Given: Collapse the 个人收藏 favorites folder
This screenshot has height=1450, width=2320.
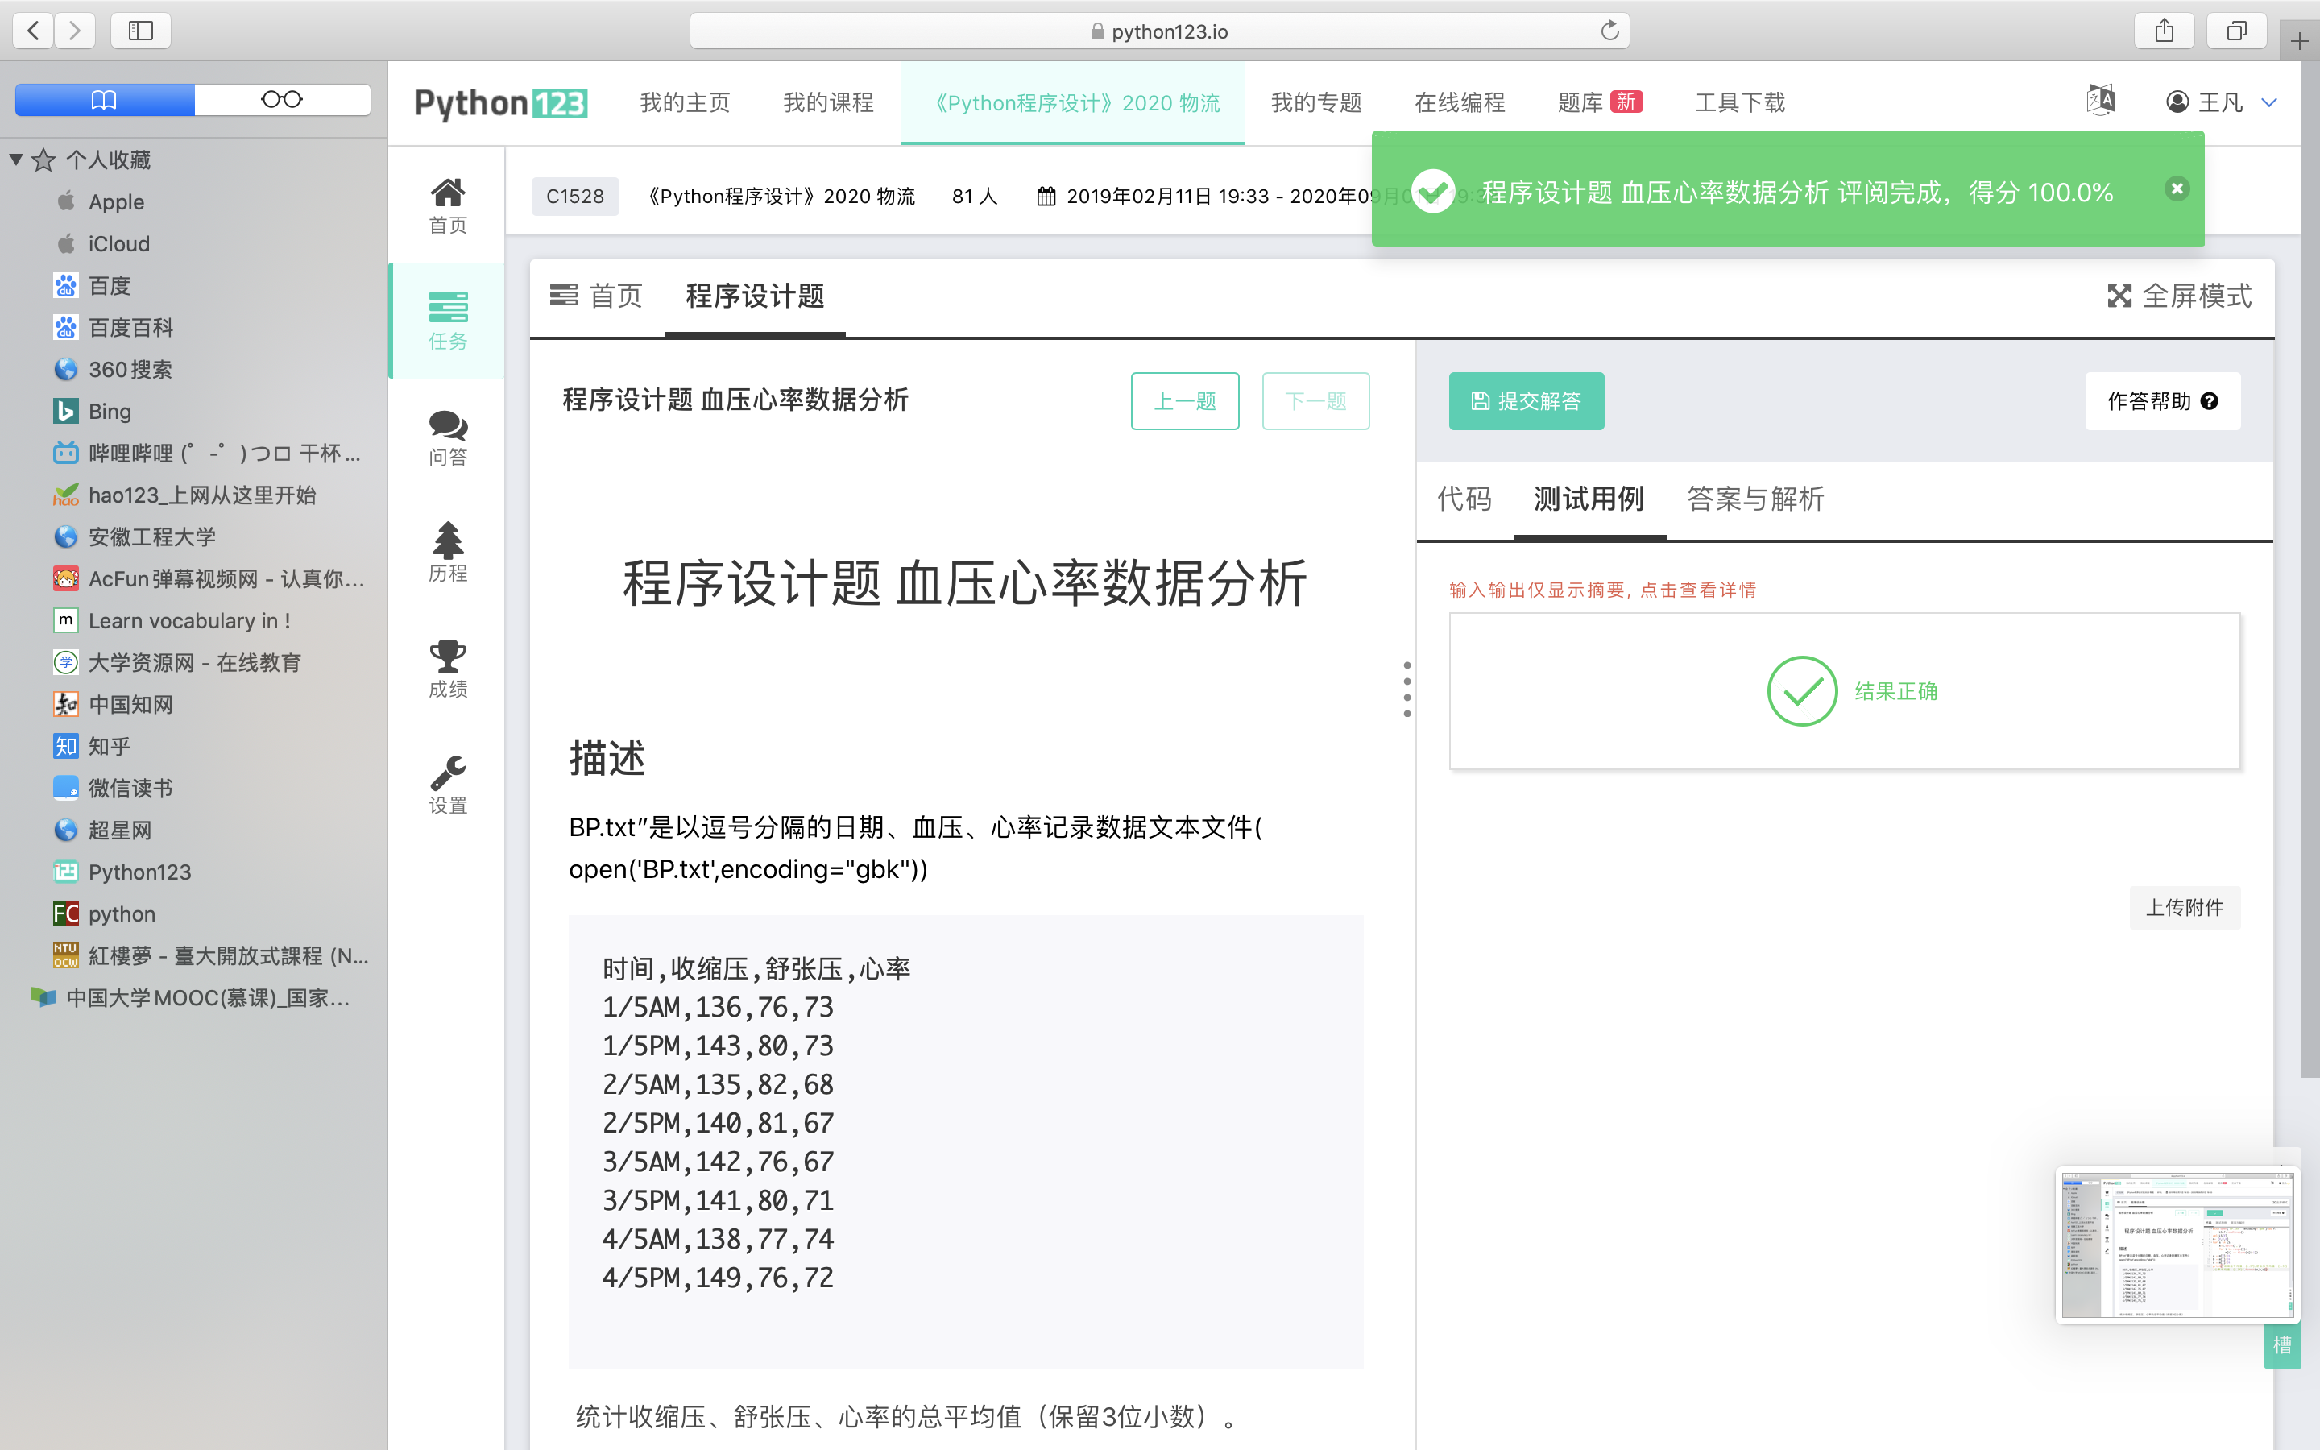Looking at the screenshot, I should [16, 159].
